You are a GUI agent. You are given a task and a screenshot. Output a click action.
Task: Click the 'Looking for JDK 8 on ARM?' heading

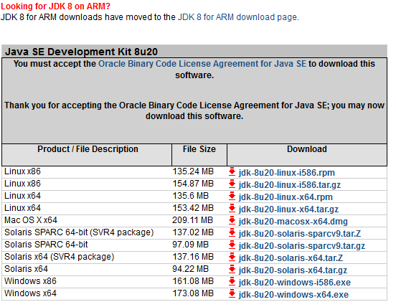(x=55, y=6)
